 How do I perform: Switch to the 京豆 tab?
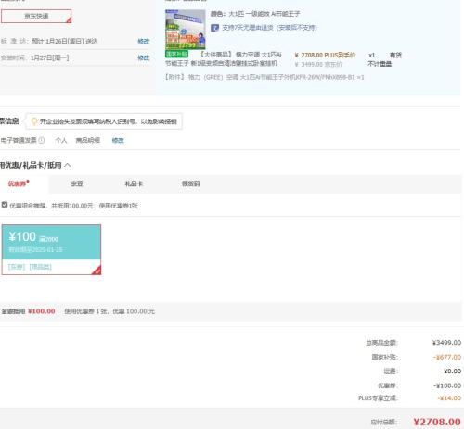(77, 183)
